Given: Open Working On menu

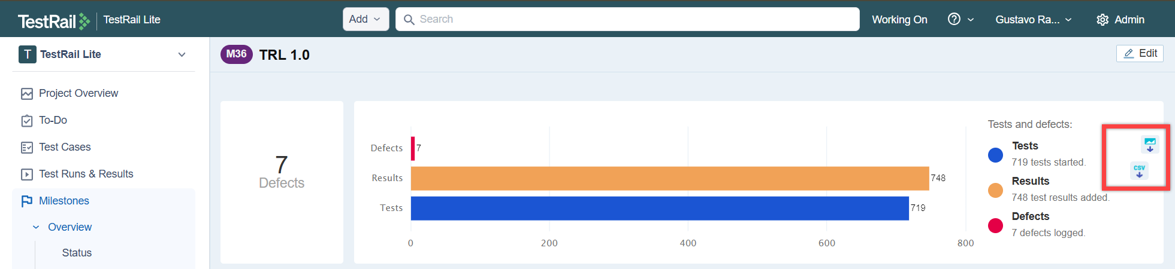Looking at the screenshot, I should coord(899,20).
